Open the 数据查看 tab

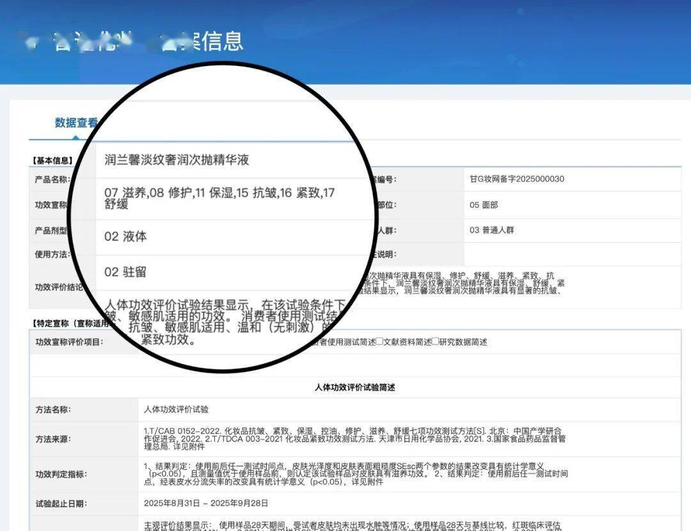[x=75, y=122]
